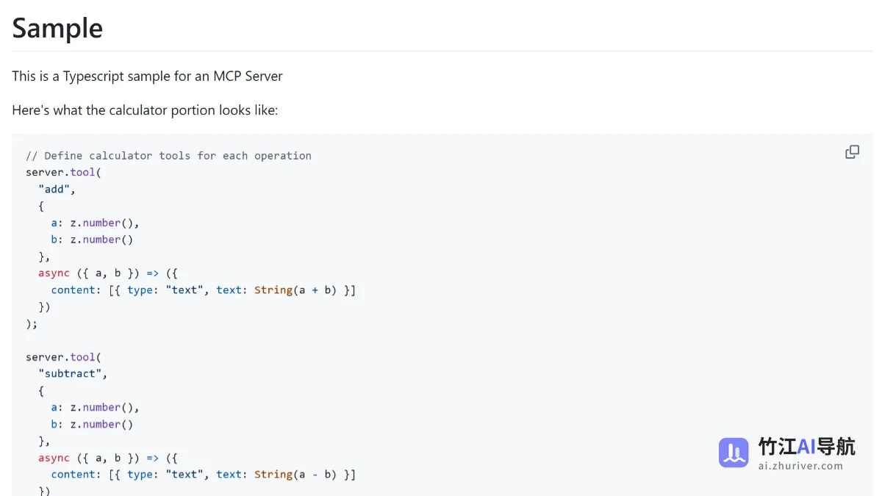Click the Sample heading
The width and height of the screenshot is (882, 496).
(57, 28)
